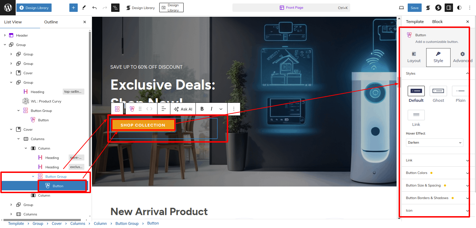Toggle the styles half-circle icon
This screenshot has width=476, height=228.
click(459, 8)
